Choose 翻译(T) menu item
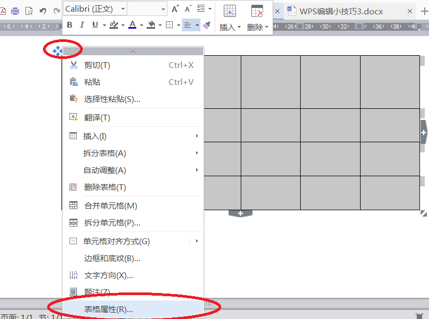429x319 pixels. coord(133,118)
